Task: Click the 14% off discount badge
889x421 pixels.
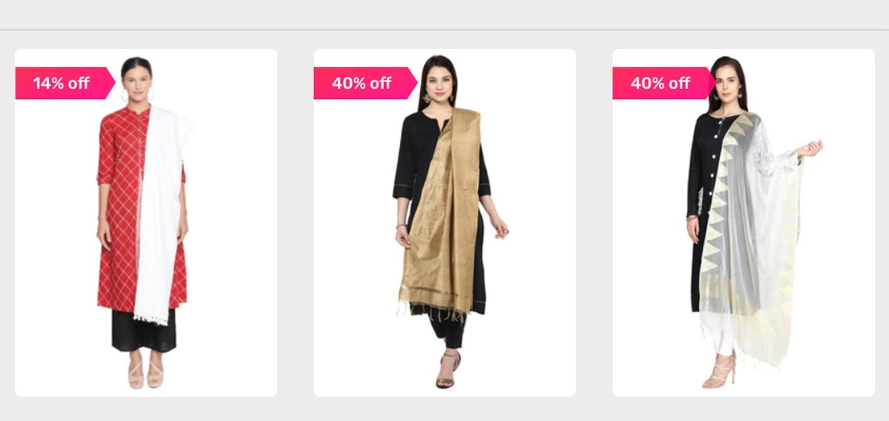Action: [x=64, y=83]
